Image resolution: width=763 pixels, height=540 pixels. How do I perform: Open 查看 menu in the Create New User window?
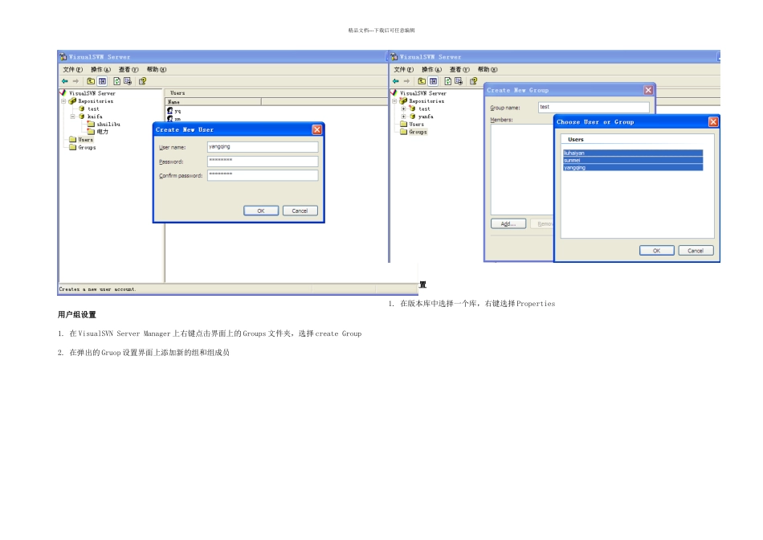point(129,70)
